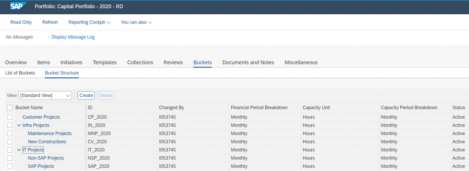
Task: Click the Read Only toolbar button
Action: 21,22
